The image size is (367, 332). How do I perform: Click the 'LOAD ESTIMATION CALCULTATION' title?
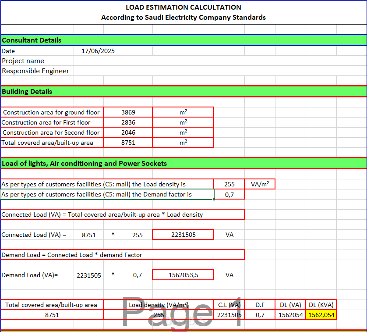(x=183, y=7)
